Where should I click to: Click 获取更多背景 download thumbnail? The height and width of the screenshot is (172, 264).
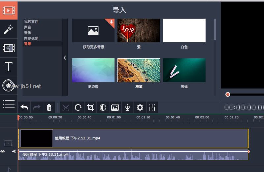(x=93, y=31)
